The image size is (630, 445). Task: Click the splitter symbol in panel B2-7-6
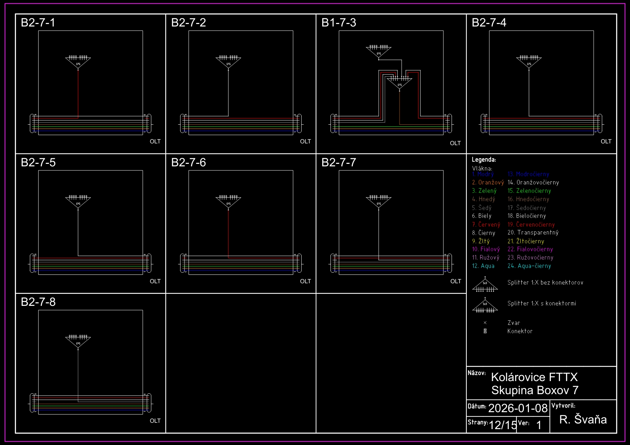(x=228, y=202)
